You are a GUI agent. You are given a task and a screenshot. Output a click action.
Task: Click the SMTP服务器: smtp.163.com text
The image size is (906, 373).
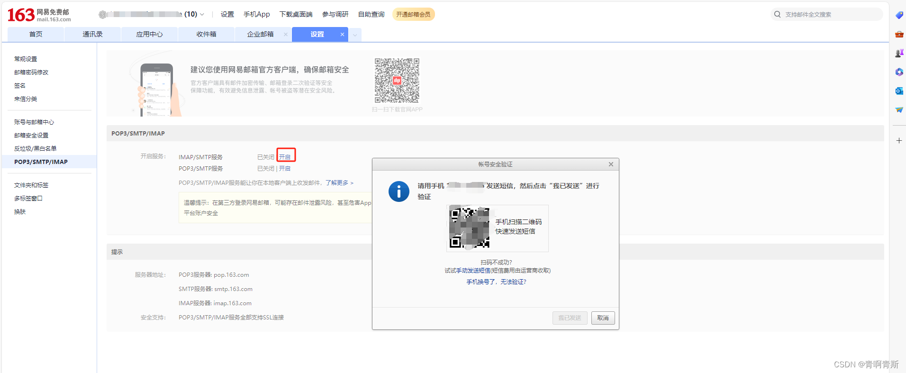click(216, 289)
